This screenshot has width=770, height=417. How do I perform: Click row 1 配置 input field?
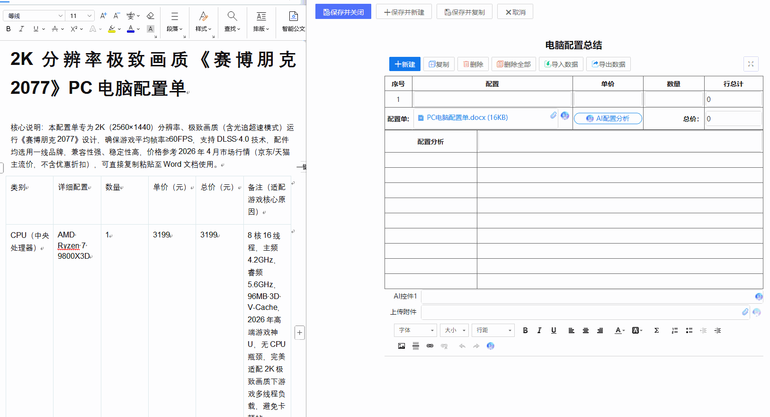pos(492,99)
